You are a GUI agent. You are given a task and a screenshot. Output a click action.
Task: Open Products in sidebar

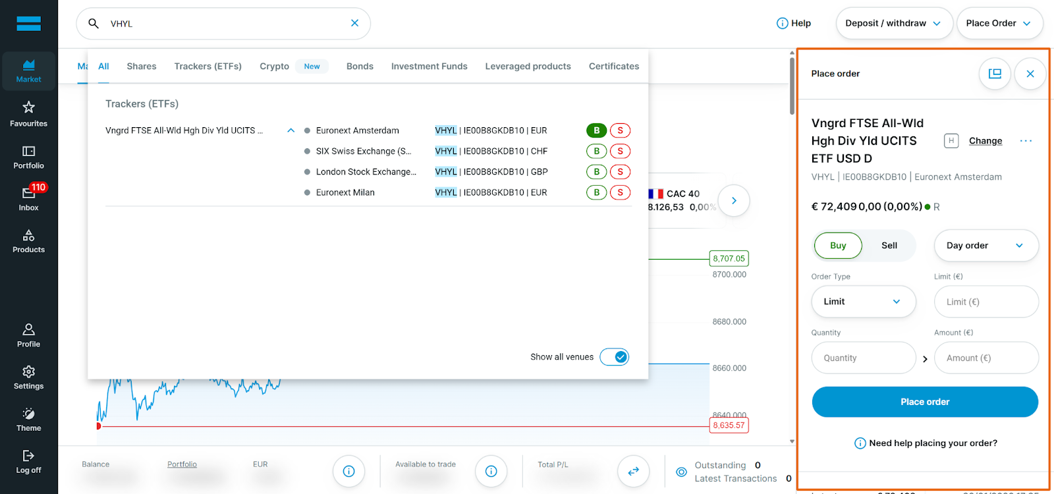[28, 241]
